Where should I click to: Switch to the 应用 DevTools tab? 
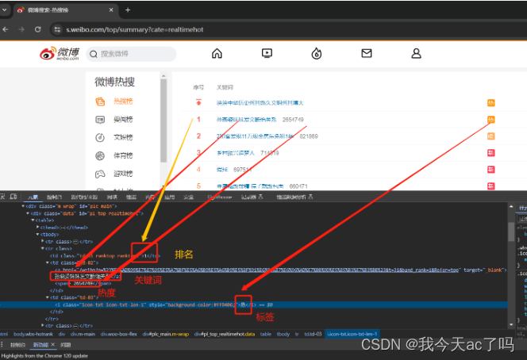[x=169, y=197]
